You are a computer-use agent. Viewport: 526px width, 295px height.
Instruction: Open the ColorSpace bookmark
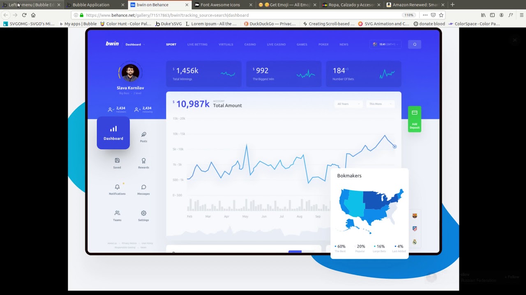(474, 24)
